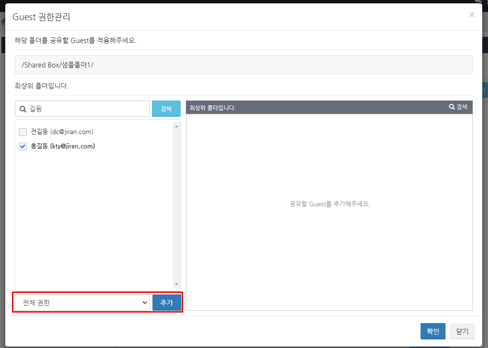488x348 pixels.
Task: Click the 닫기 button
Action: [x=462, y=331]
